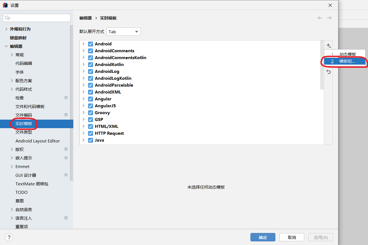The image size is (368, 245).
Task: Click the help question mark icon
Action: click(9, 237)
